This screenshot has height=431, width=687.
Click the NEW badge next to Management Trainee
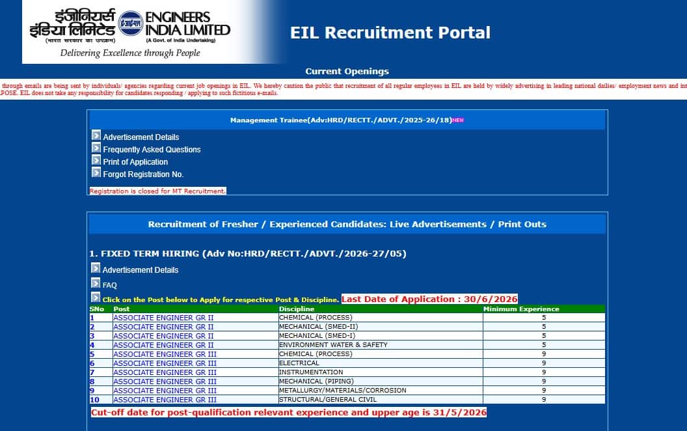click(458, 120)
